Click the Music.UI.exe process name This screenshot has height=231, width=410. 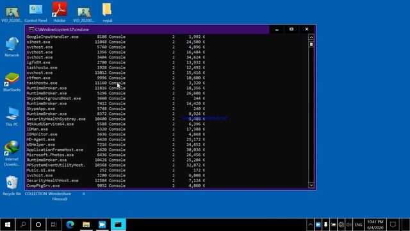(40, 170)
